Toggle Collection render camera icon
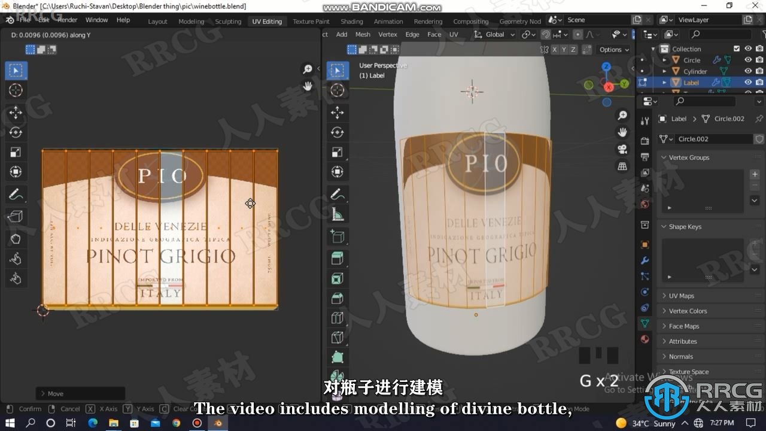The width and height of the screenshot is (766, 431). [759, 48]
